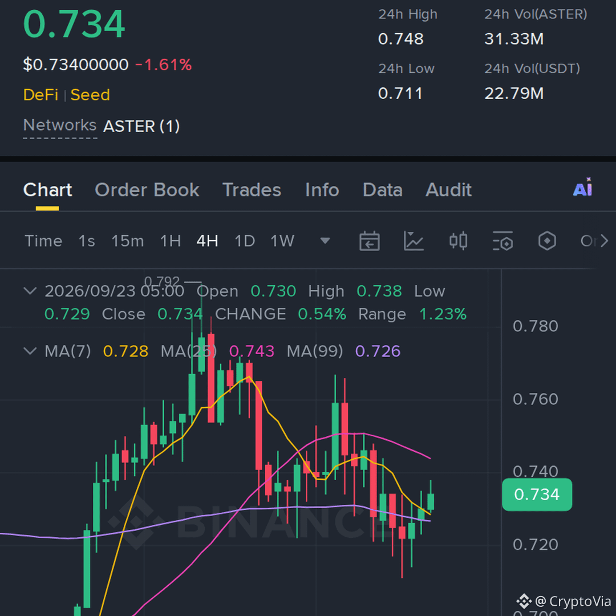Open the go-to-date calendar icon
Screen dimensions: 616x616
[369, 241]
